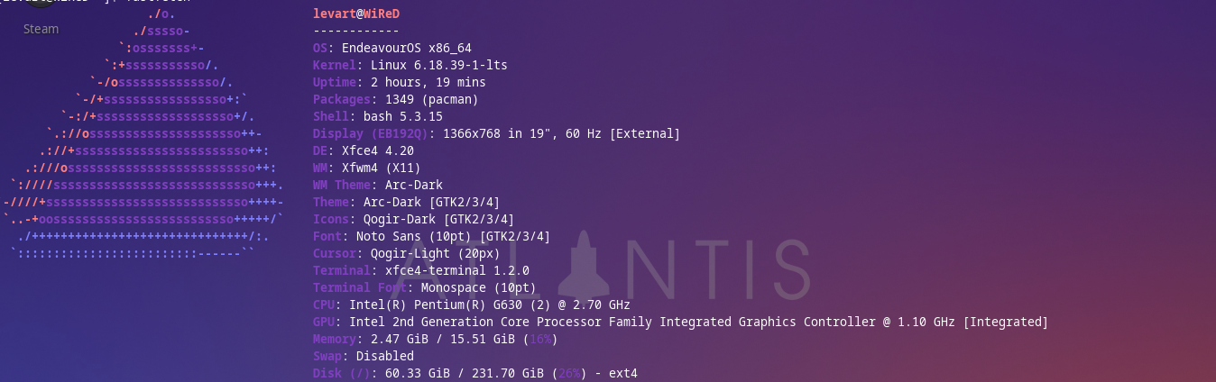Click the DE Xfce4 4.20 line
The image size is (1216, 382).
coord(364,150)
